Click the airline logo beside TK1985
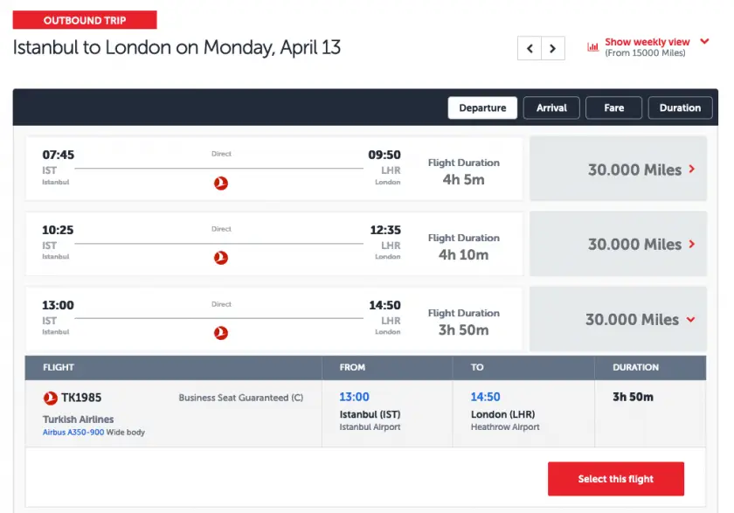 [51, 399]
